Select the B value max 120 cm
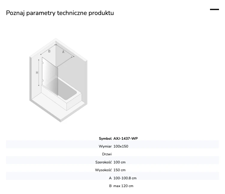Viewport: 225px width, 194px height. click(x=123, y=186)
